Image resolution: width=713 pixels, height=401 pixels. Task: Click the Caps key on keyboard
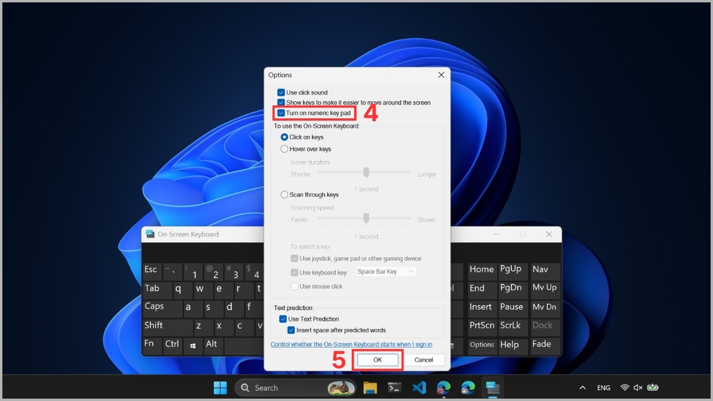coord(162,309)
